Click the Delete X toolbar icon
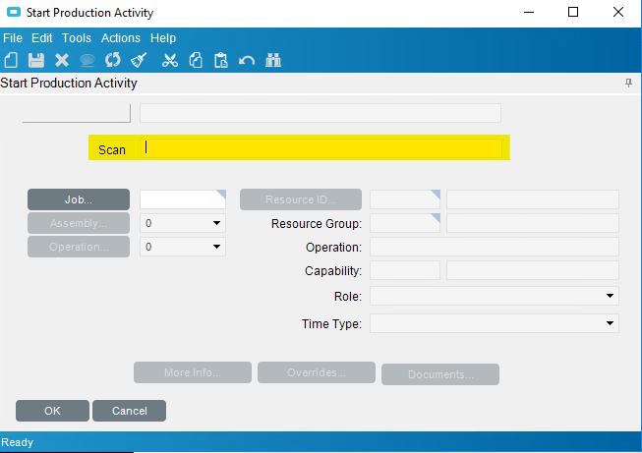Viewport: 642px width, 453px height. (x=62, y=61)
